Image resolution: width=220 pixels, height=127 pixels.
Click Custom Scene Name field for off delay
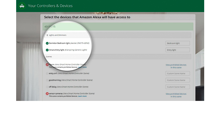tap(178, 87)
